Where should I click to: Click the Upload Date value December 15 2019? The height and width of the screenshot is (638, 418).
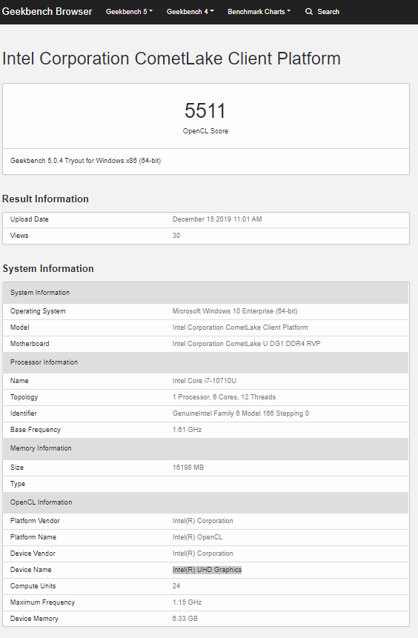[217, 219]
